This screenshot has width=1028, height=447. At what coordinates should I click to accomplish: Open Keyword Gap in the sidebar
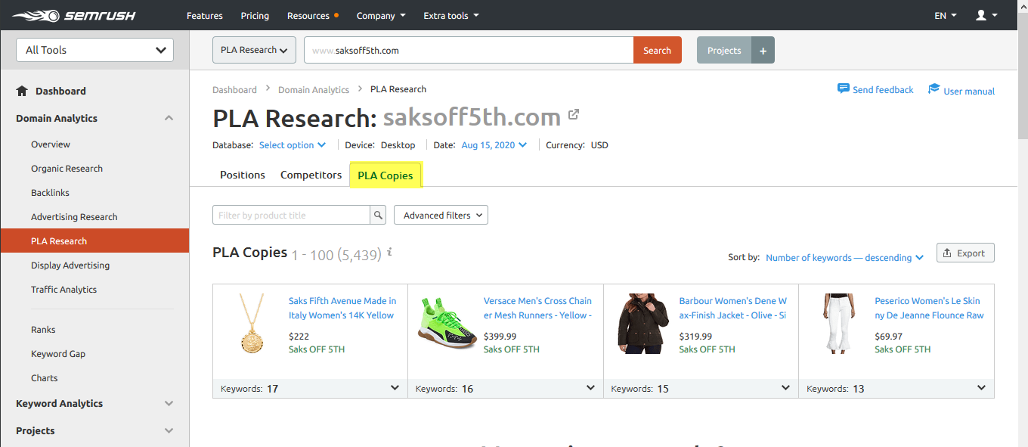[x=58, y=354]
